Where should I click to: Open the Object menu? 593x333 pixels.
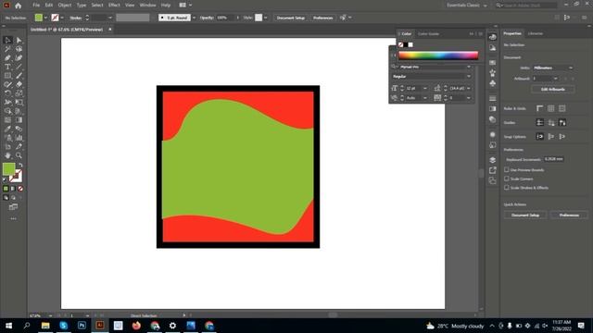coord(65,6)
